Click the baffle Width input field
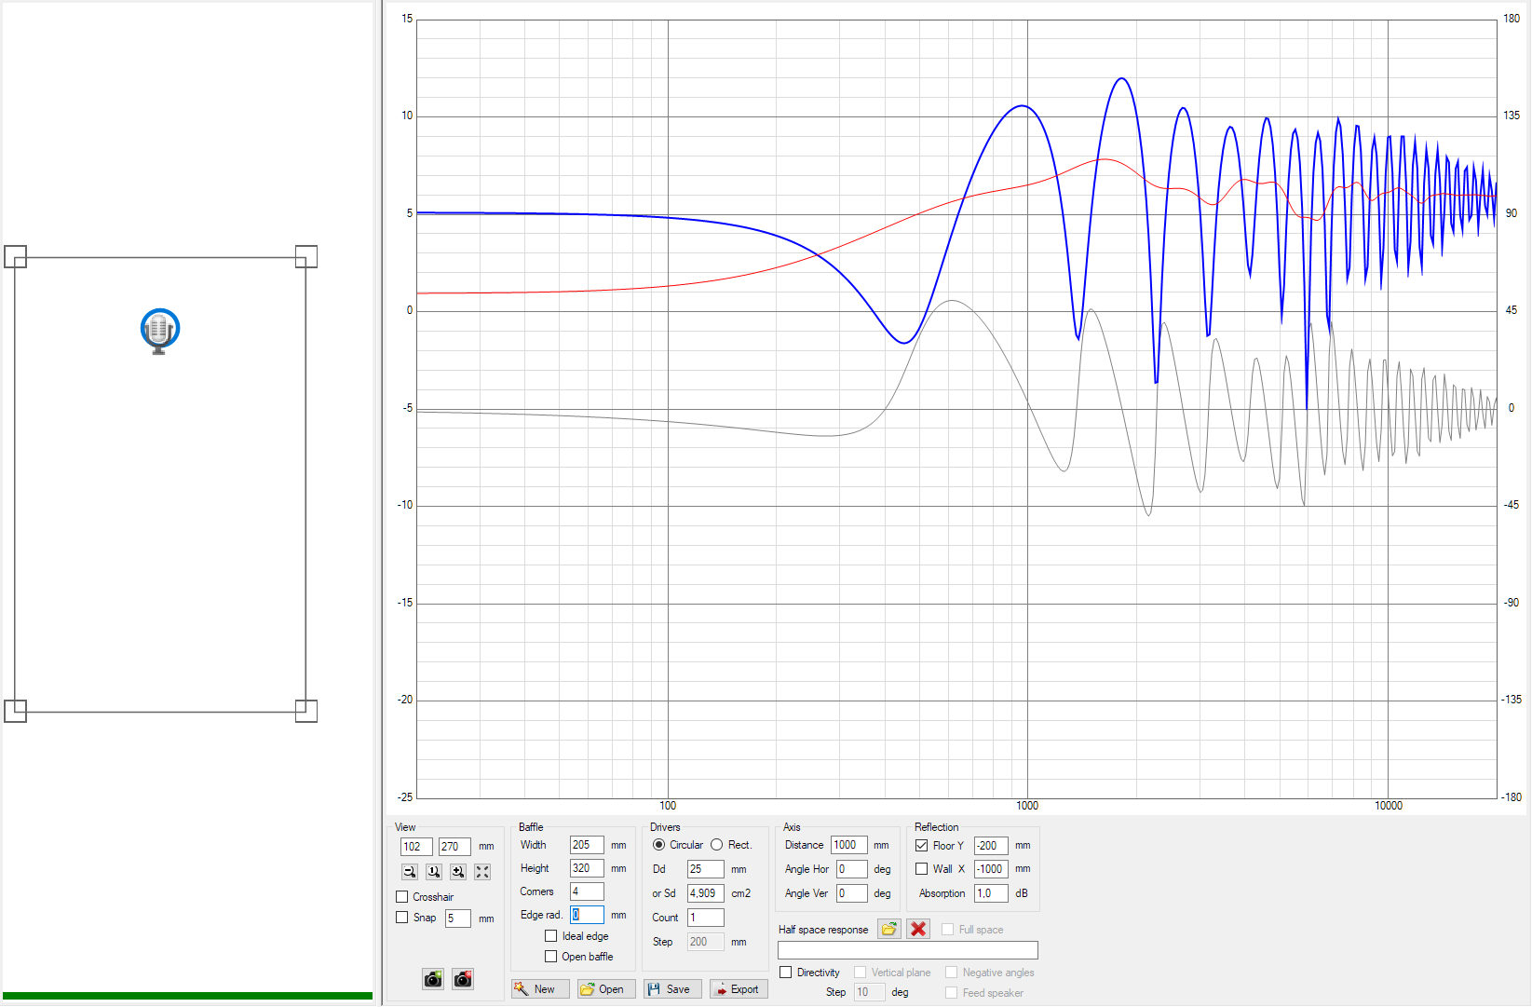Image resolution: width=1532 pixels, height=1007 pixels. (x=586, y=845)
